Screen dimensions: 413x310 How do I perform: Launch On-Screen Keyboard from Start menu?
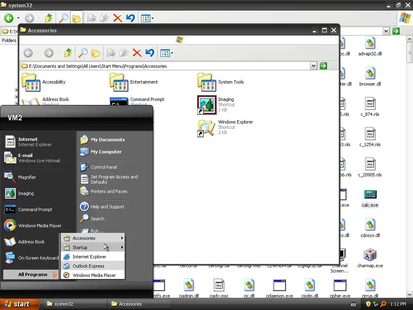31,258
